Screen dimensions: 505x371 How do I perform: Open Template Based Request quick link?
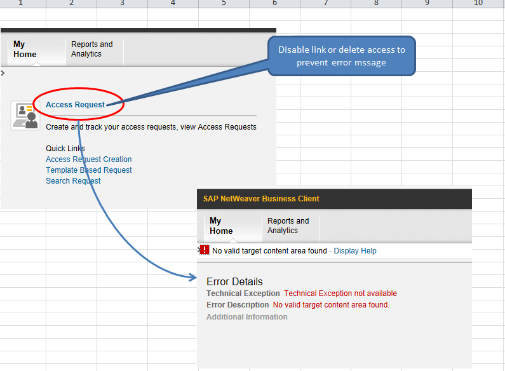click(88, 170)
